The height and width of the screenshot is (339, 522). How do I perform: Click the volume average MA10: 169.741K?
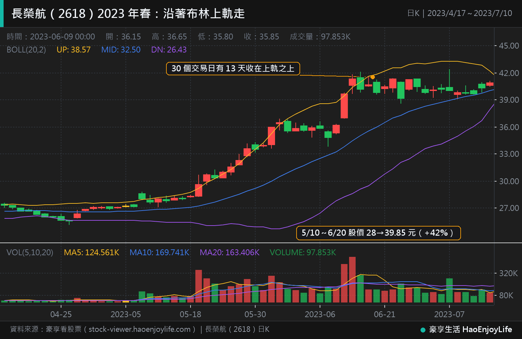point(160,253)
